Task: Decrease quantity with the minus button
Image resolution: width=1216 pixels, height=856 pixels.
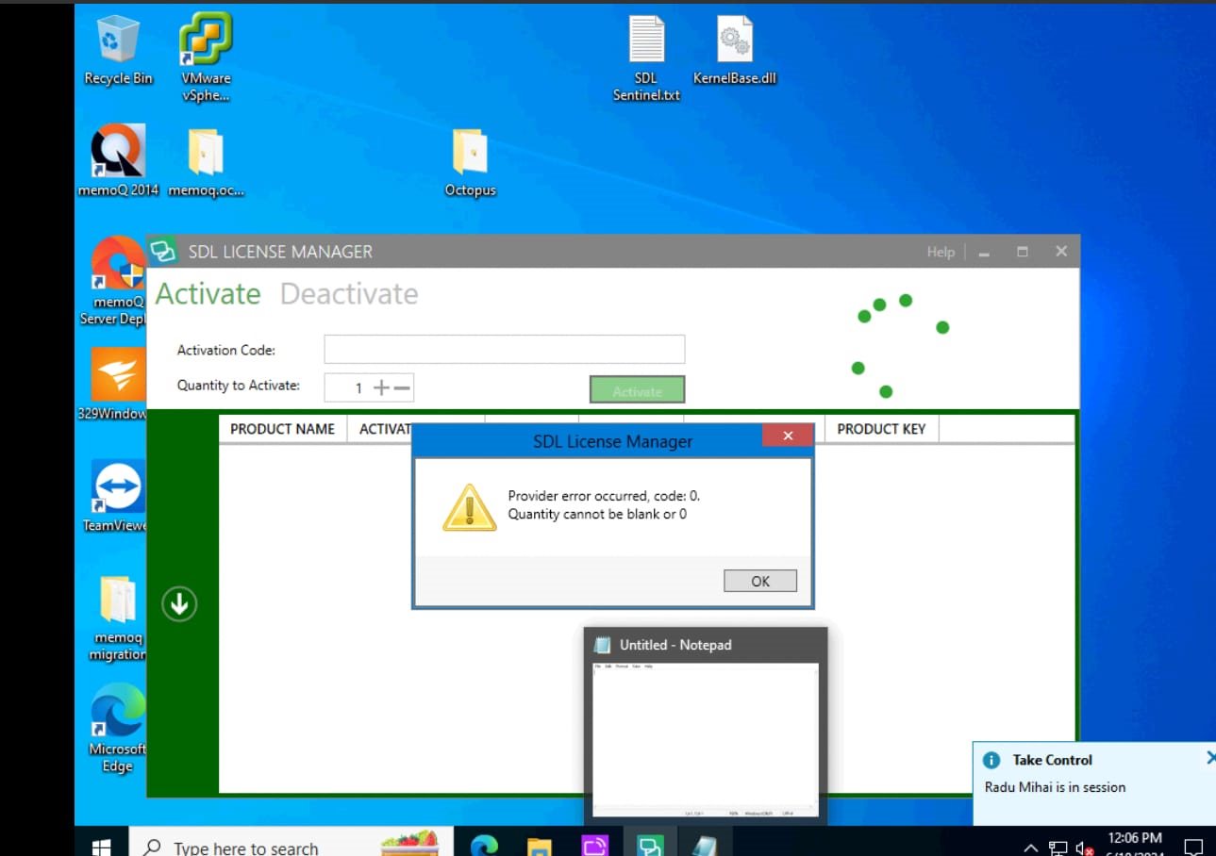Action: (403, 387)
